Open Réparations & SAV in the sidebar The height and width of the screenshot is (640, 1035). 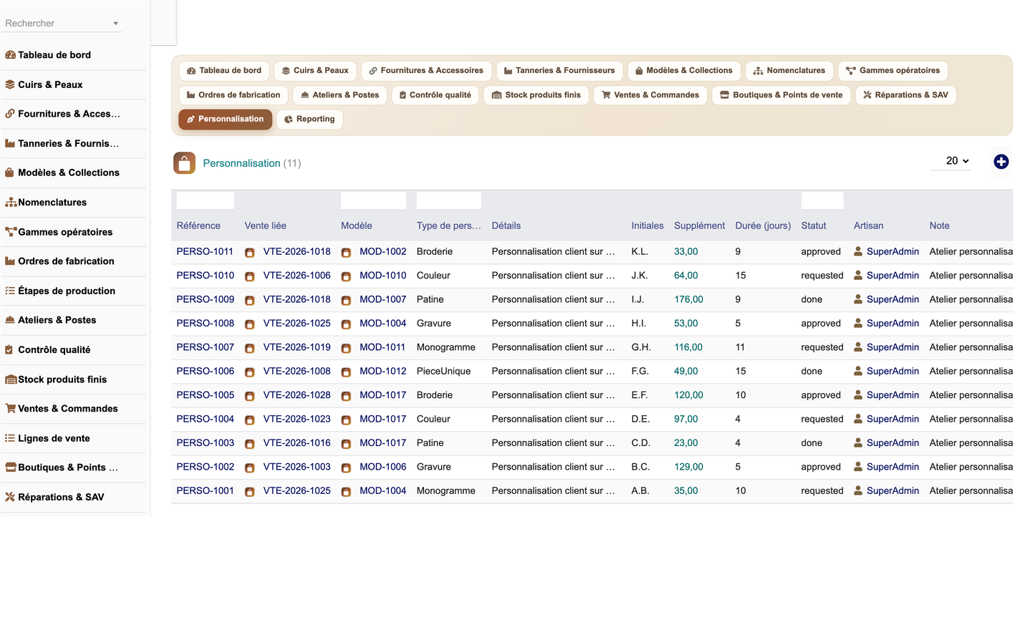click(x=61, y=497)
